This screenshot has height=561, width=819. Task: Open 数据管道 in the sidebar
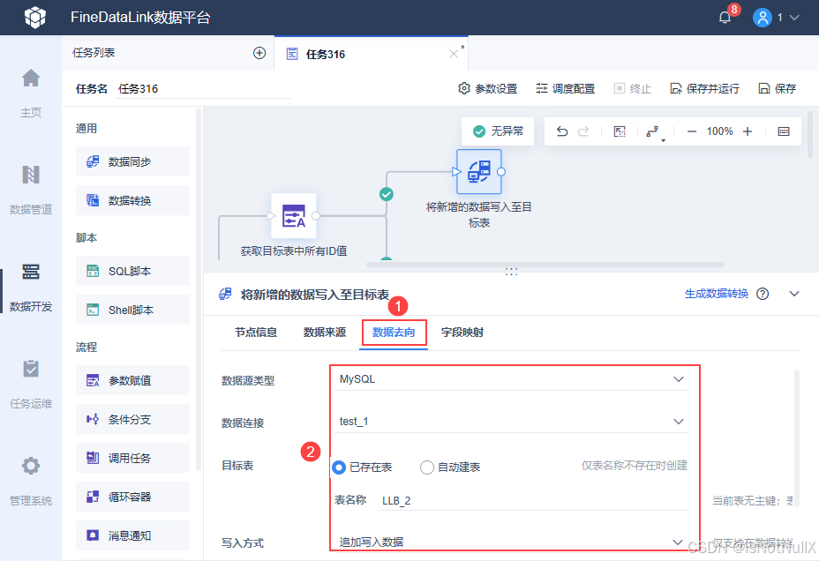tap(31, 190)
